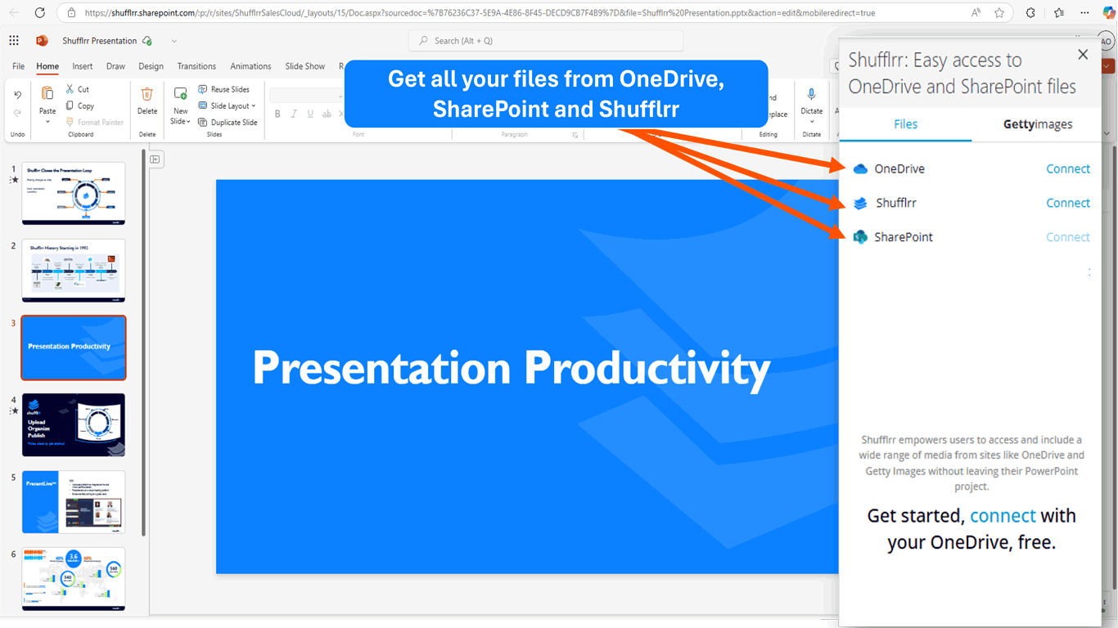
Task: Toggle strikethrough formatting
Action: [327, 114]
